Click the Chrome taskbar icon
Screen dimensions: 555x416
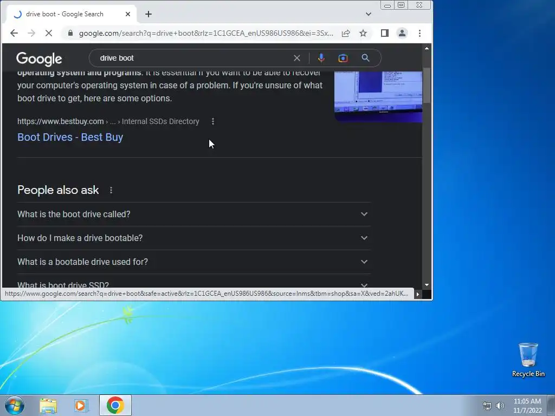[115, 405]
